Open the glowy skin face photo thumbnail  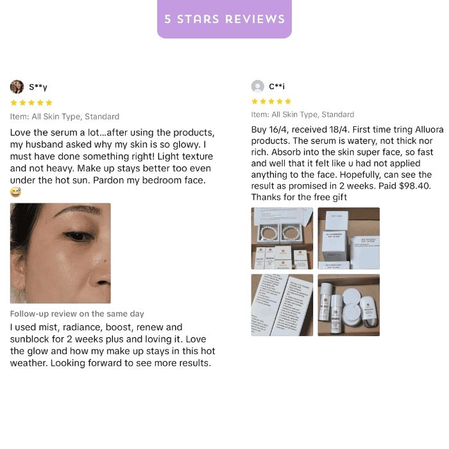click(60, 253)
